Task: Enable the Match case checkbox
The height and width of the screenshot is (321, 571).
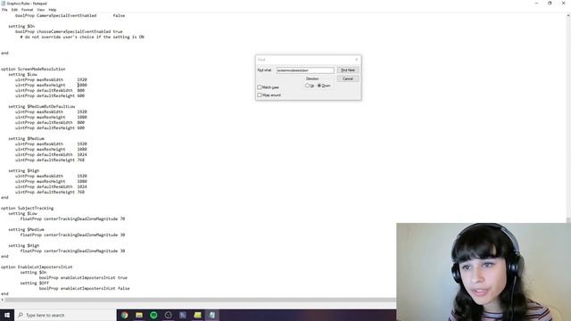Action: point(260,87)
